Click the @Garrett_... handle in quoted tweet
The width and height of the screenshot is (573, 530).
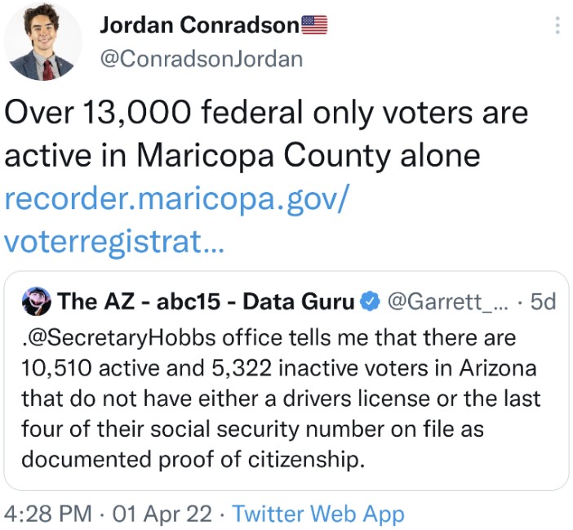click(x=447, y=302)
